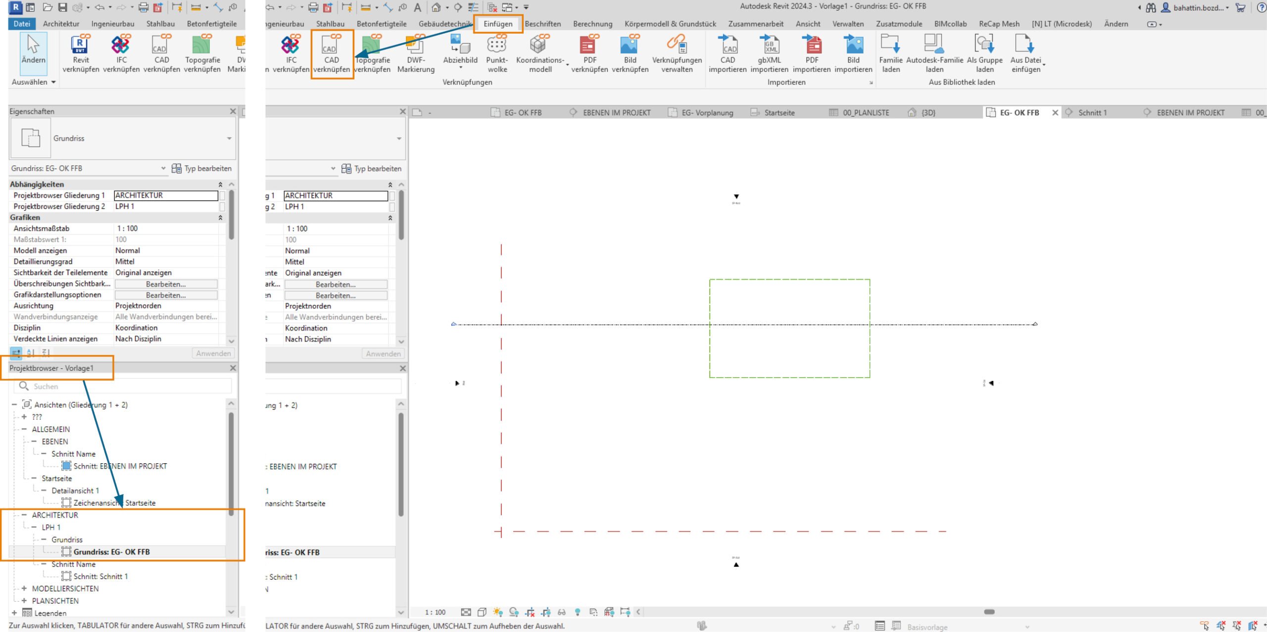This screenshot has height=632, width=1267.
Task: Open Verknüpfungen verwalten
Action: coord(677,54)
